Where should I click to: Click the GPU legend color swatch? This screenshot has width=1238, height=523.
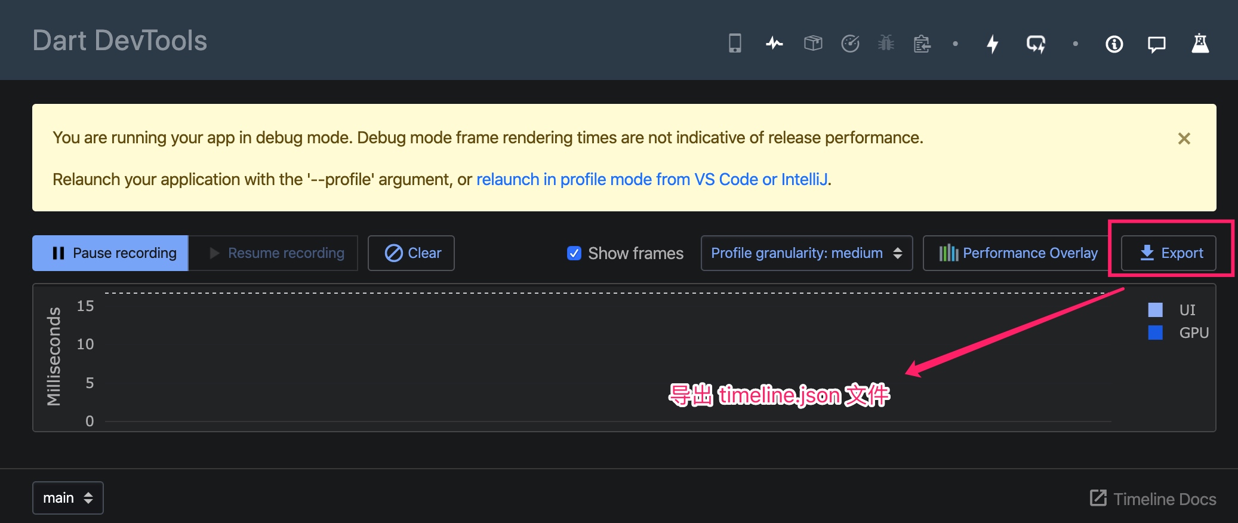(x=1155, y=332)
